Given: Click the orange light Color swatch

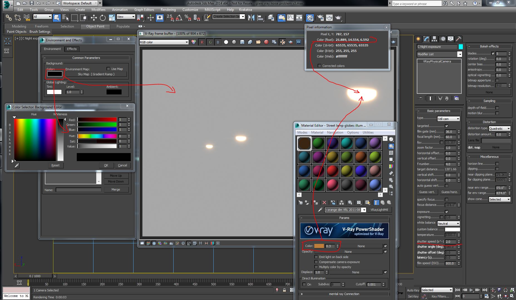Looking at the screenshot, I should pyautogui.click(x=319, y=246).
